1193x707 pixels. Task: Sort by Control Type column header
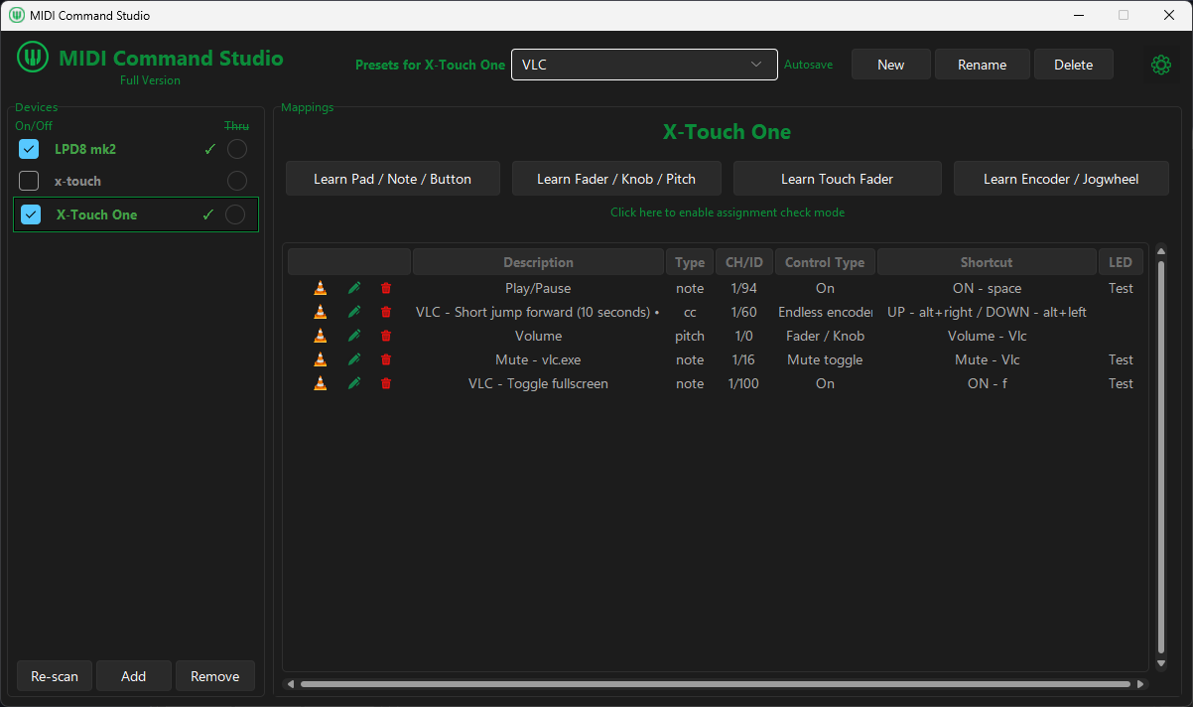pos(825,262)
